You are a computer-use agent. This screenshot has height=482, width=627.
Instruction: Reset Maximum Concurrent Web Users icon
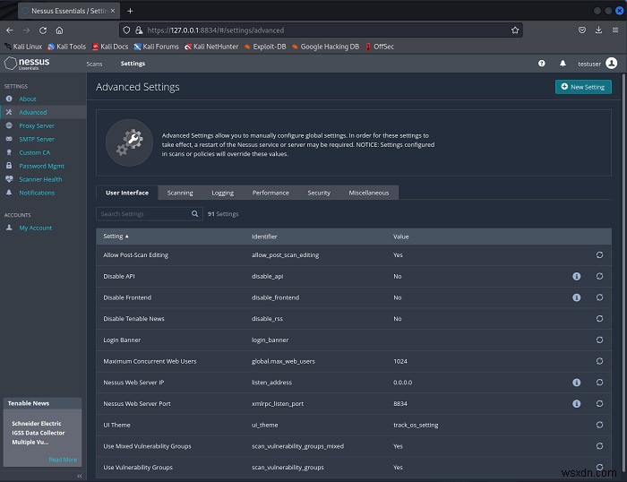click(x=599, y=361)
